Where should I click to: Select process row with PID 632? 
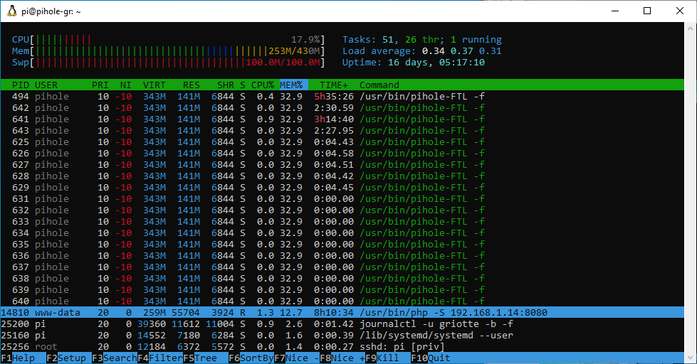click(x=342, y=210)
